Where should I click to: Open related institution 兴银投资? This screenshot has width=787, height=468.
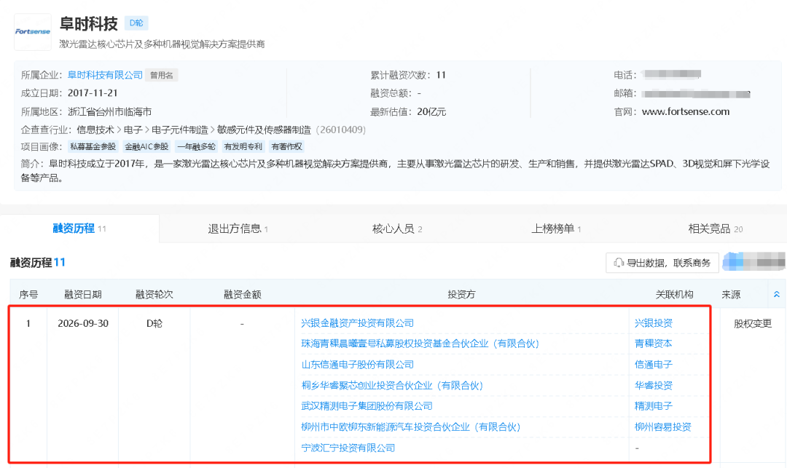654,323
